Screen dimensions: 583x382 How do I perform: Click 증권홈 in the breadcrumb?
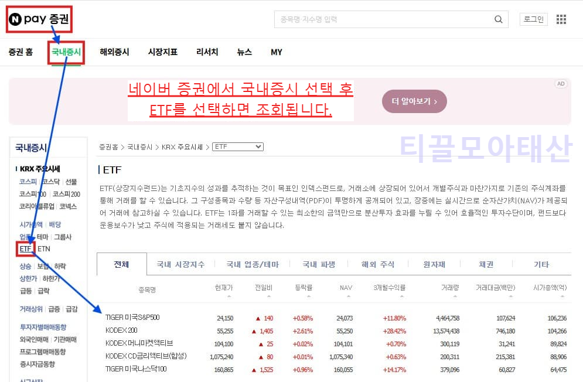pyautogui.click(x=108, y=146)
